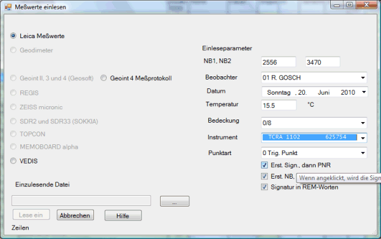Click the Abbrechen button
This screenshot has width=381, height=239.
75,215
